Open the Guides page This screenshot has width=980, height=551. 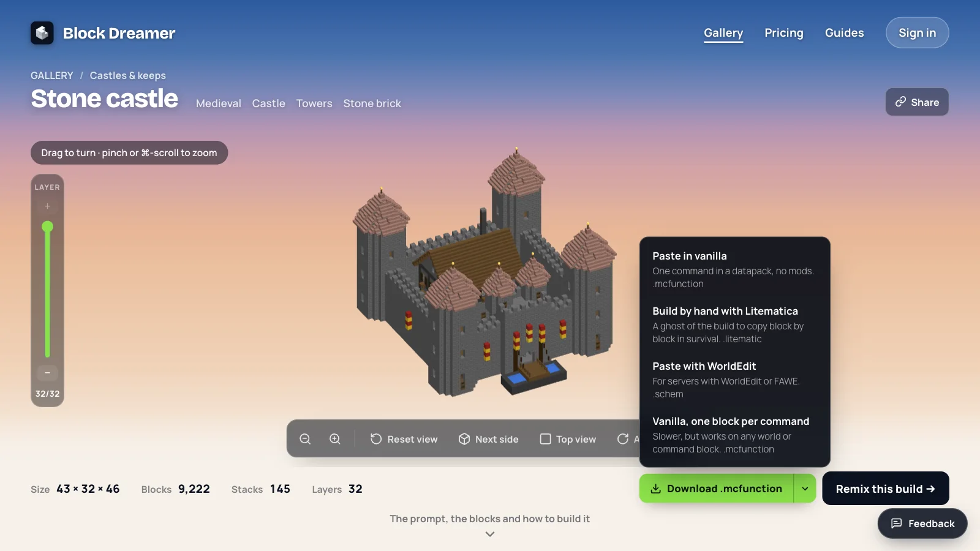click(x=844, y=33)
